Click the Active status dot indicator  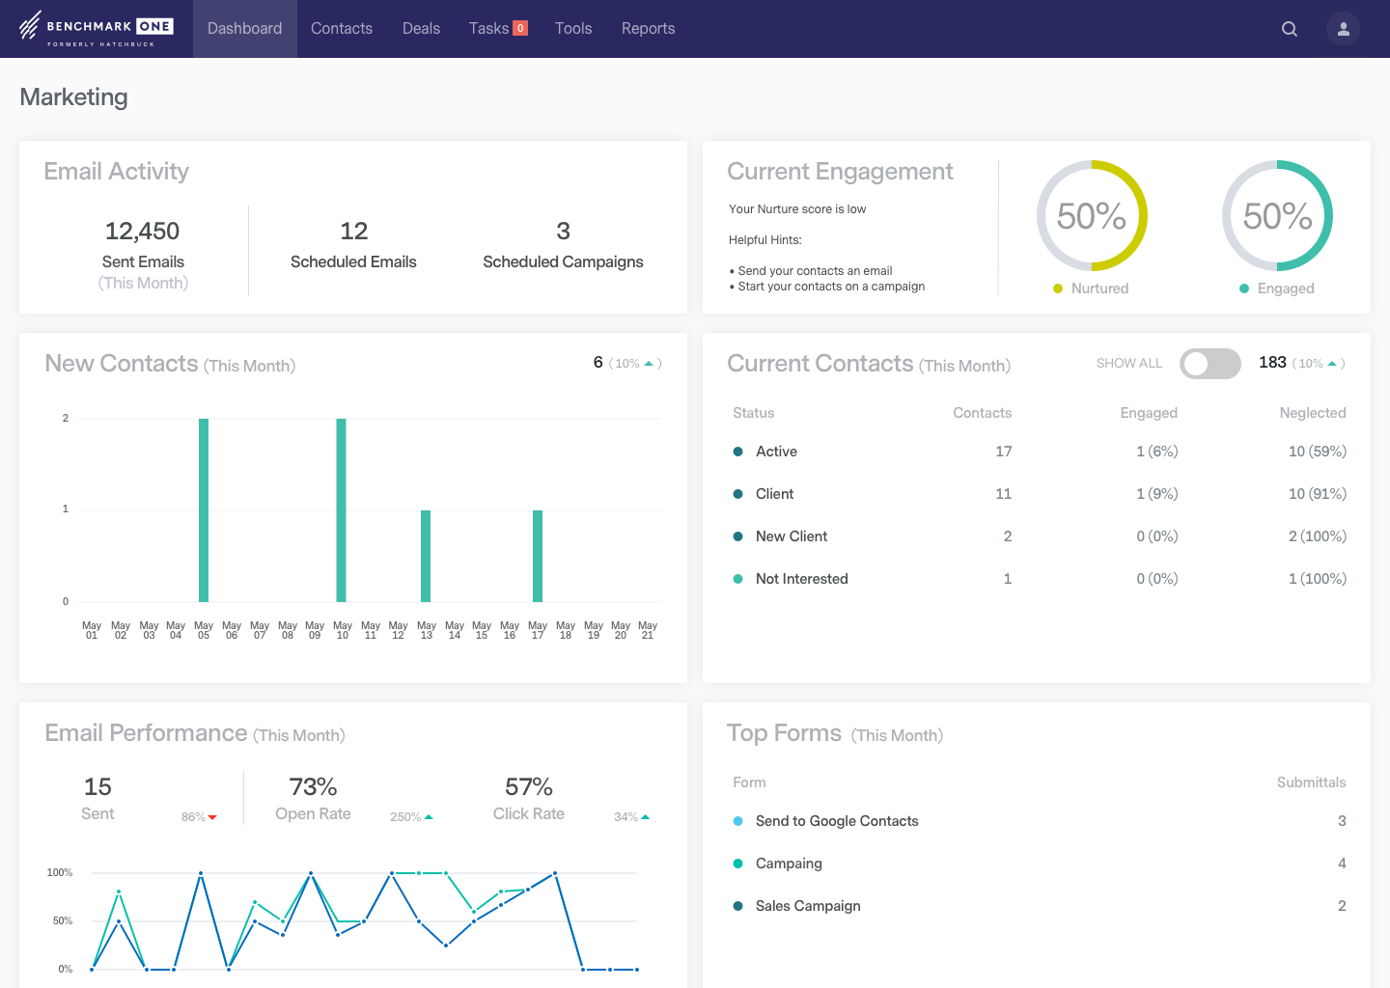coord(738,451)
